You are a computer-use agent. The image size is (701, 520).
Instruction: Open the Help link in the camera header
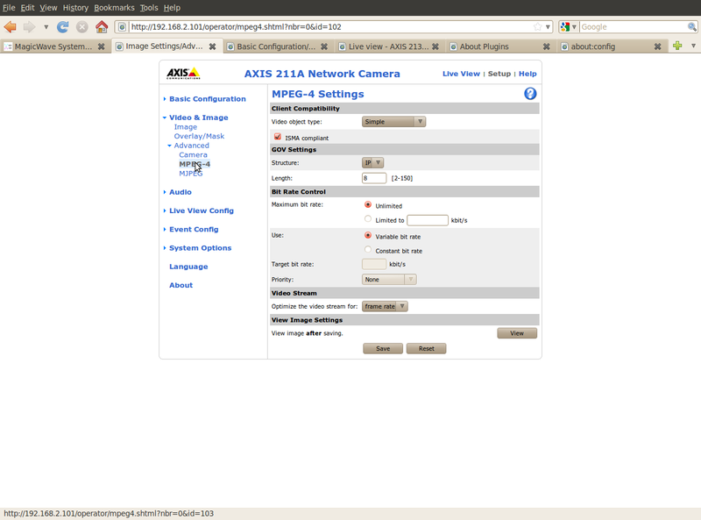(528, 74)
